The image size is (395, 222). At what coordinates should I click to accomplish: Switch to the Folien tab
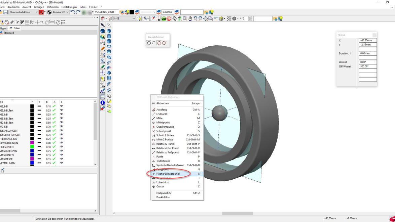point(15,28)
